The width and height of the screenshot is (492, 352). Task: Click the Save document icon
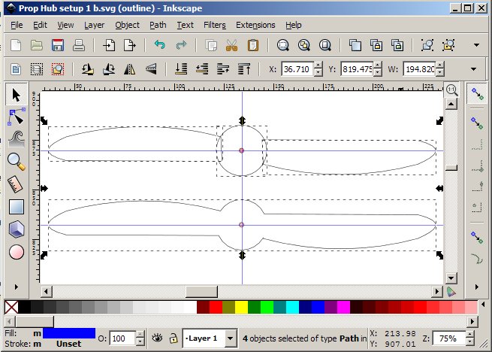point(57,45)
